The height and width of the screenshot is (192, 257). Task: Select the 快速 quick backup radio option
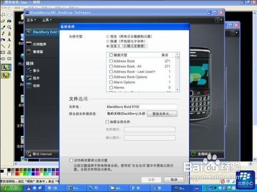point(108,41)
